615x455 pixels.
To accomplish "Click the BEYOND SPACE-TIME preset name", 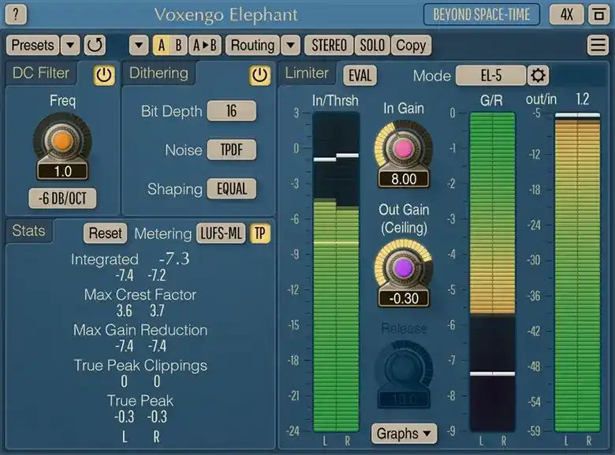I will pyautogui.click(x=481, y=14).
